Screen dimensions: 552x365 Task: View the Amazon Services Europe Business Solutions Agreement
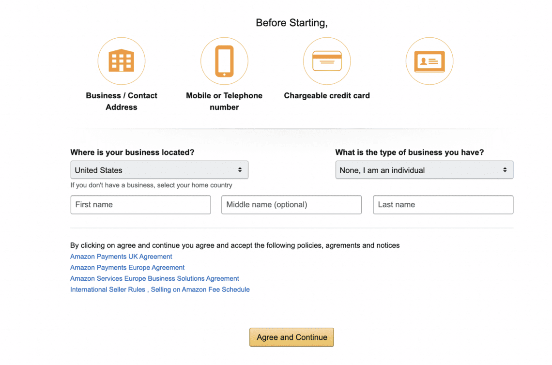154,278
